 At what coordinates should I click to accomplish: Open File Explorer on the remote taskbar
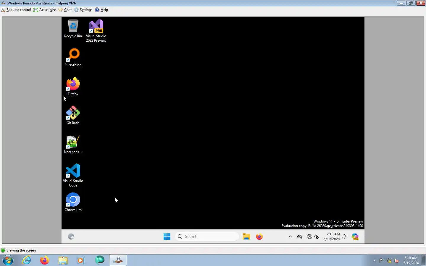tap(246, 236)
